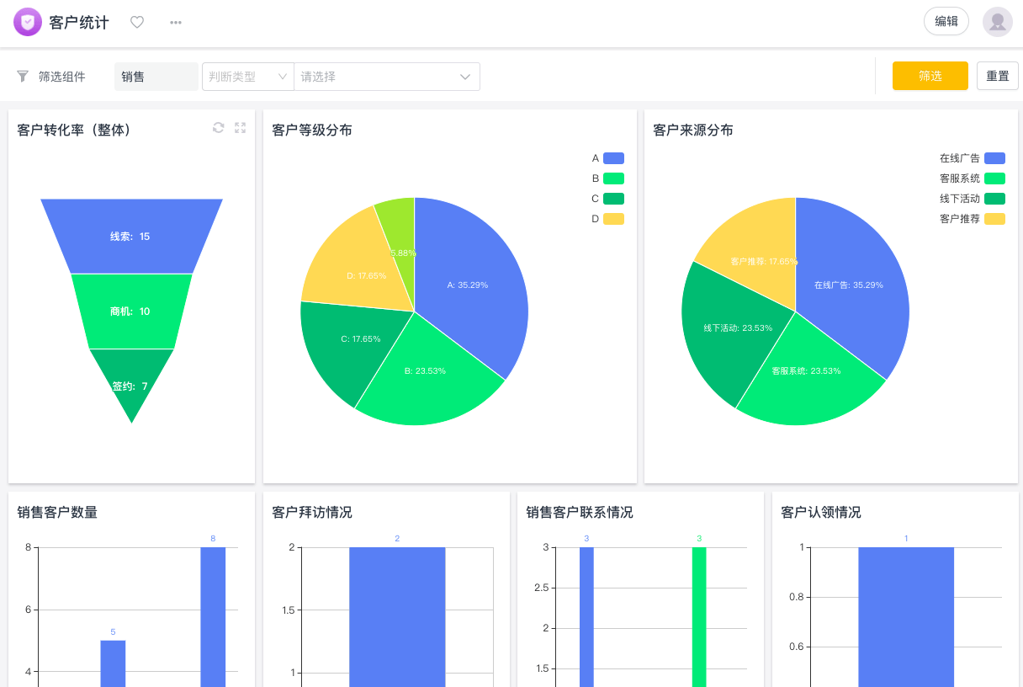Click the 编辑 button
The width and height of the screenshot is (1023, 687).
click(x=946, y=21)
